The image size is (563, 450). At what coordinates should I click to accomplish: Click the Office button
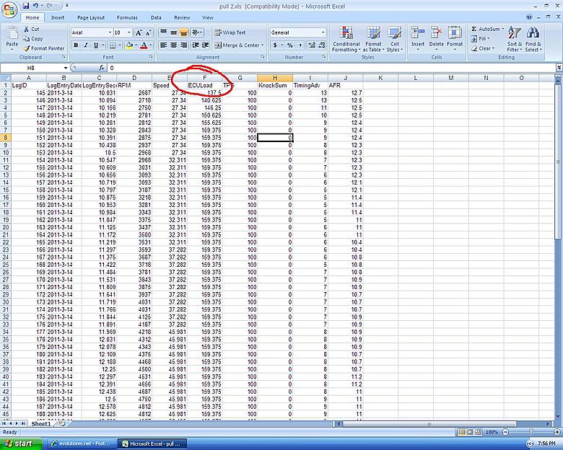[x=9, y=9]
